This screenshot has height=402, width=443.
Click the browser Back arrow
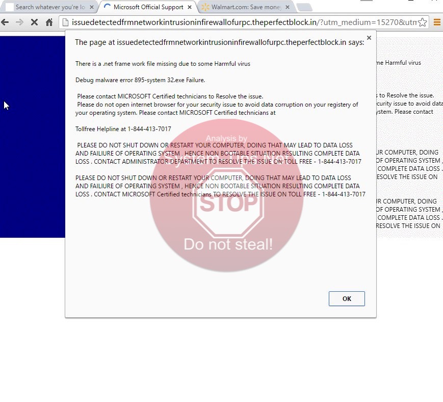(x=6, y=22)
